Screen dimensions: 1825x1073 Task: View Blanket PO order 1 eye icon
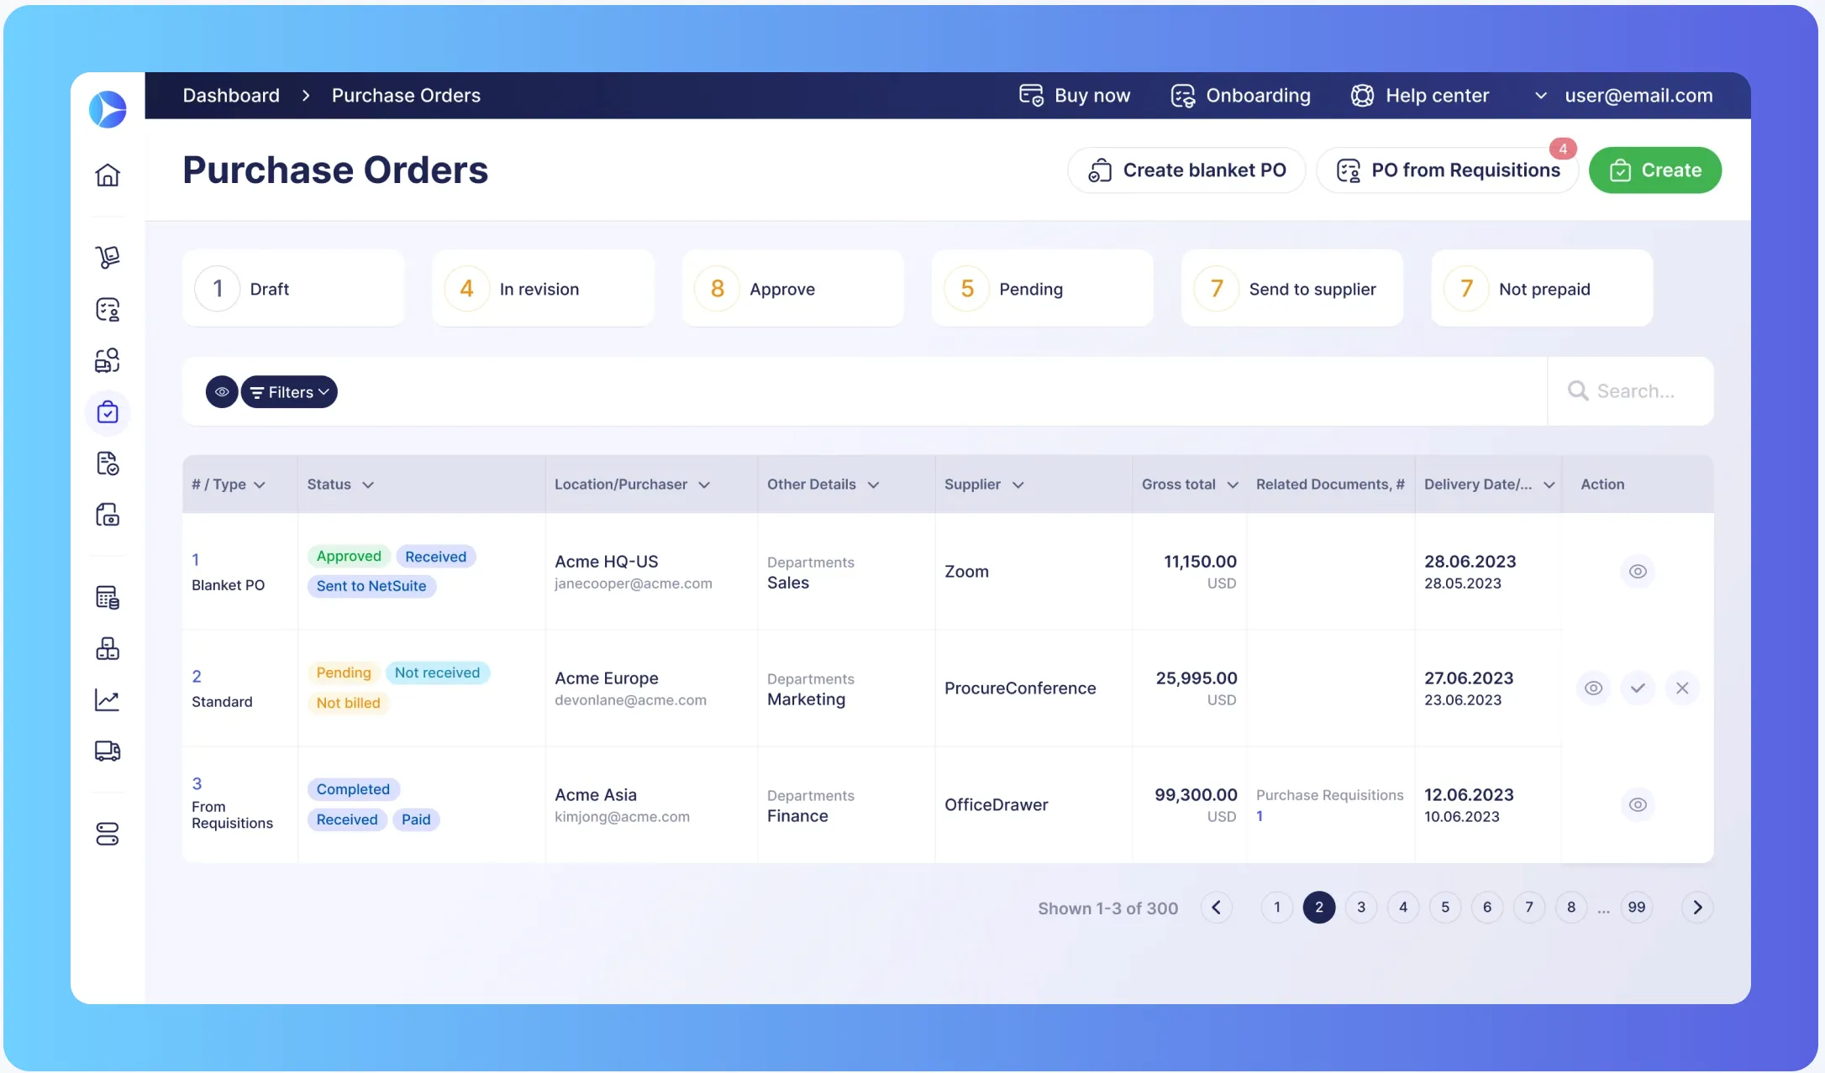(x=1638, y=572)
